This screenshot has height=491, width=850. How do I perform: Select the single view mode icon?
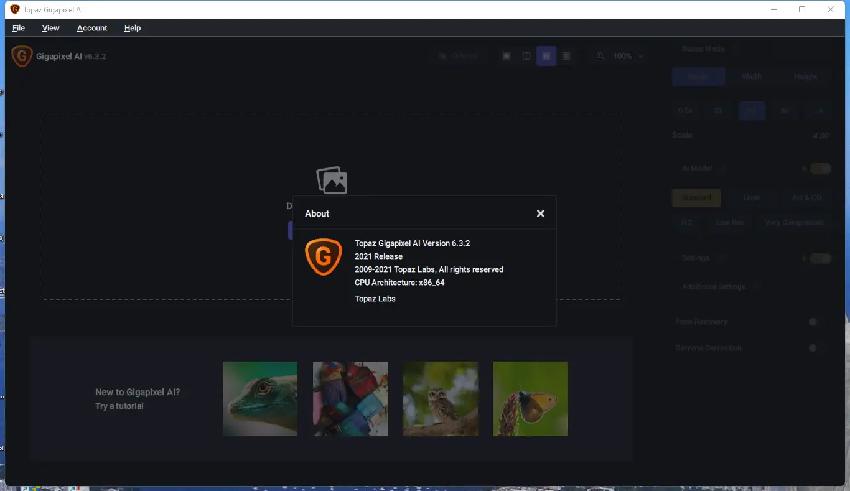[507, 55]
